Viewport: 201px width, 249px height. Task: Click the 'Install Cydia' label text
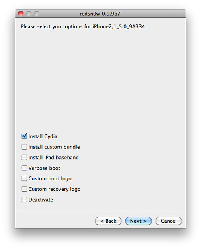coord(43,136)
